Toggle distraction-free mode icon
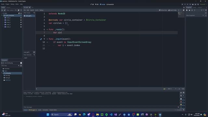 click(x=184, y=7)
